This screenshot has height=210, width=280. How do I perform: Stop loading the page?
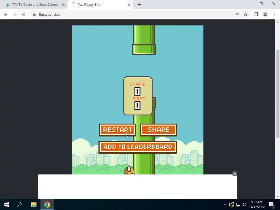(x=24, y=14)
